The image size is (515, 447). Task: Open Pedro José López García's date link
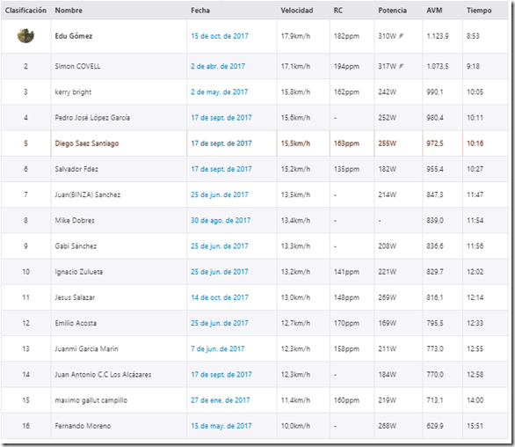221,118
